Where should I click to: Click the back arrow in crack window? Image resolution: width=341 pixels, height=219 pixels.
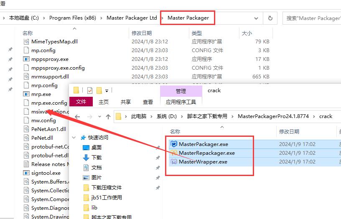click(x=77, y=117)
